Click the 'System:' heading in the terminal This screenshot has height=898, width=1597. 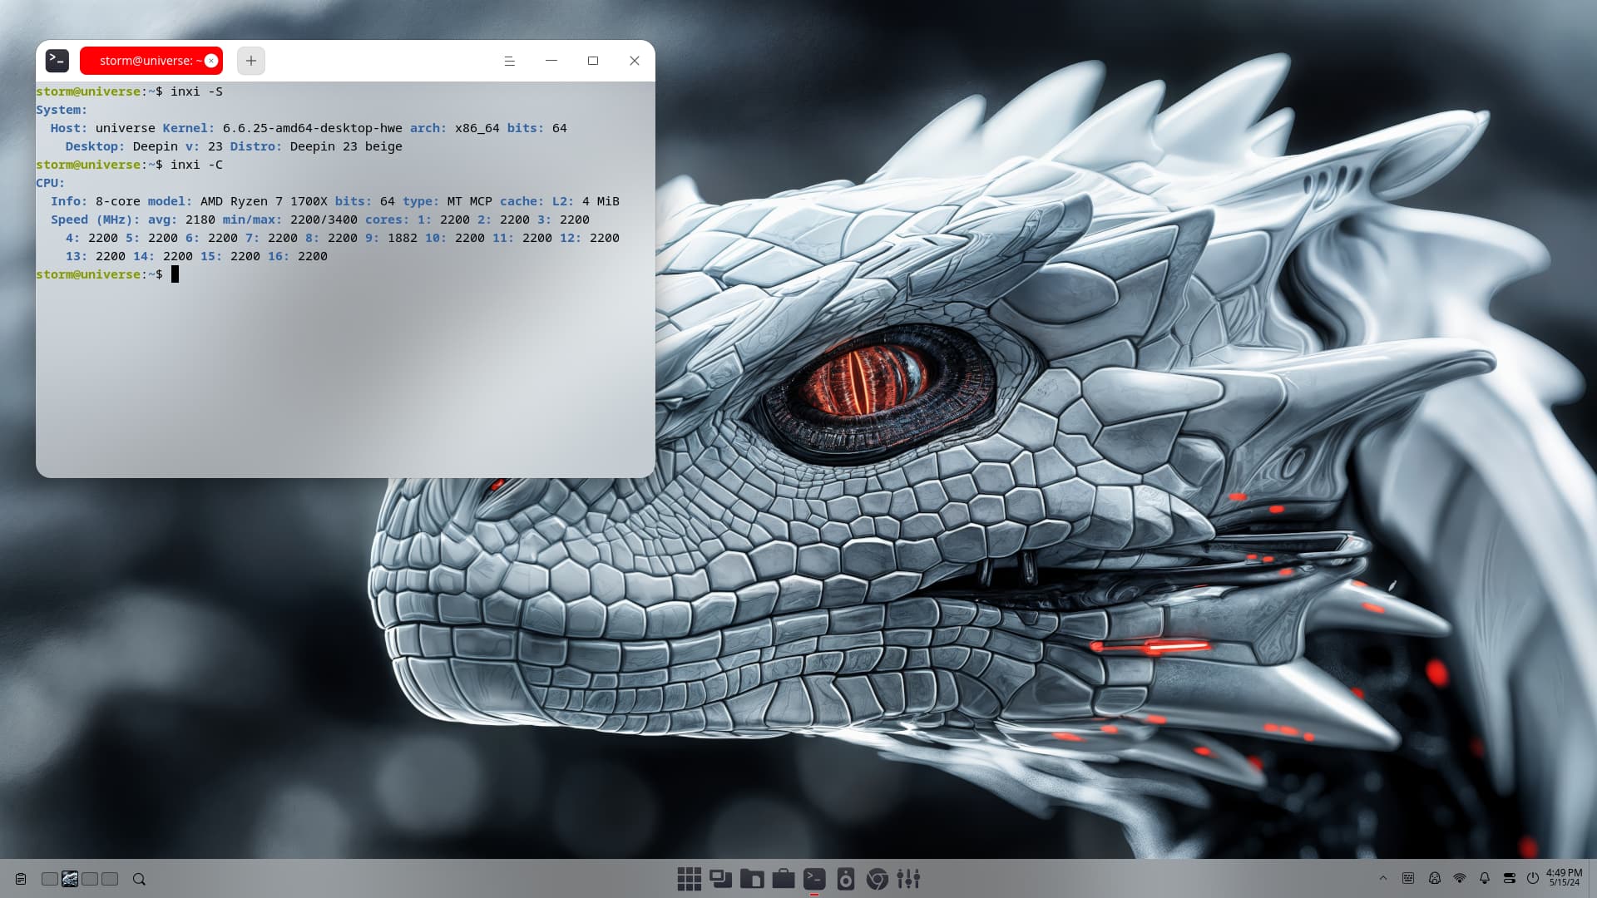[x=62, y=110]
